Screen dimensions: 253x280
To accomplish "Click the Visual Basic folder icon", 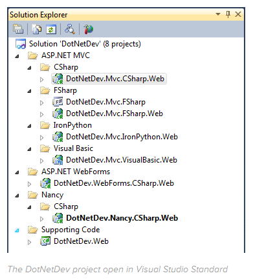I will pos(45,148).
